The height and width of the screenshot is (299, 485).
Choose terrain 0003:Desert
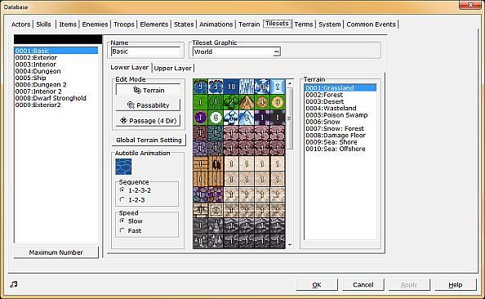tap(340, 101)
